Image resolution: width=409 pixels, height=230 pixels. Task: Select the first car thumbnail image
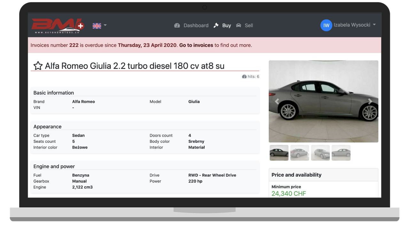279,153
